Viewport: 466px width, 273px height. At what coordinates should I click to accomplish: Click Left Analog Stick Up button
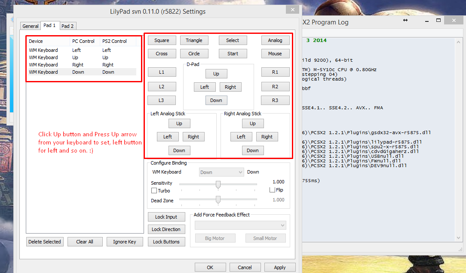tap(179, 123)
